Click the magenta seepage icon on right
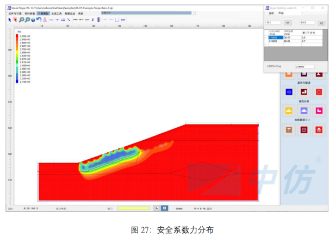Screen dimensions: 336x237 pos(319,111)
